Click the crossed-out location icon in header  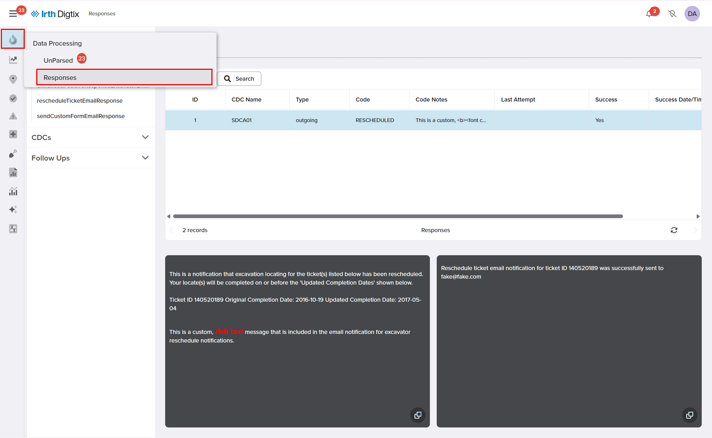tap(672, 14)
